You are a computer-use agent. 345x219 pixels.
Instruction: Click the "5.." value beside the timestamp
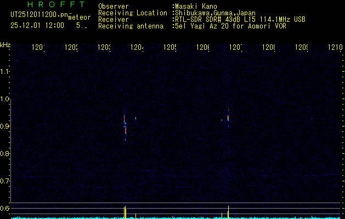82,26
